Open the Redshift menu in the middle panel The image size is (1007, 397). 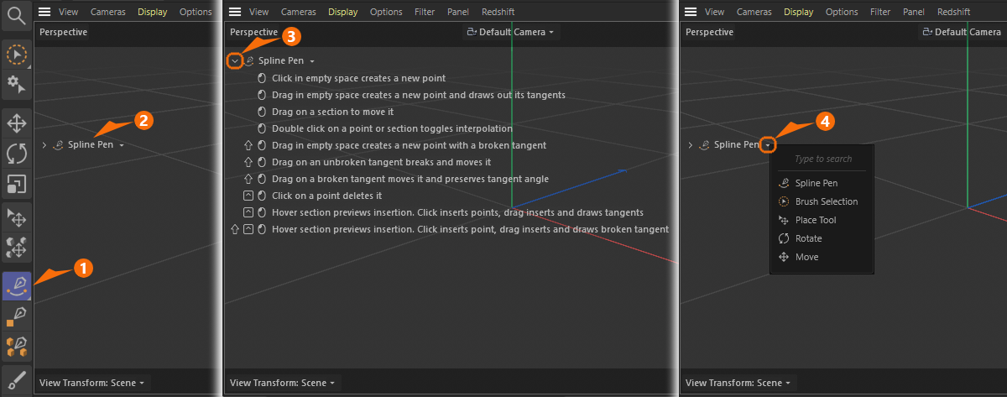[498, 12]
